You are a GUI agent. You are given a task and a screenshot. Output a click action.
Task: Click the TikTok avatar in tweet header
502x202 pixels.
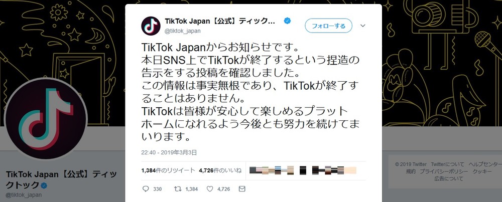coord(151,26)
